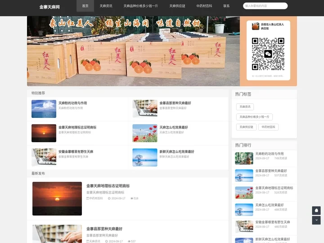
Task: Click the 金寨天麻网 site logo
Action: coord(49,7)
